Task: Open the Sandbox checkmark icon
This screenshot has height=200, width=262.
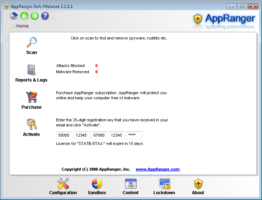Action: pos(97,184)
